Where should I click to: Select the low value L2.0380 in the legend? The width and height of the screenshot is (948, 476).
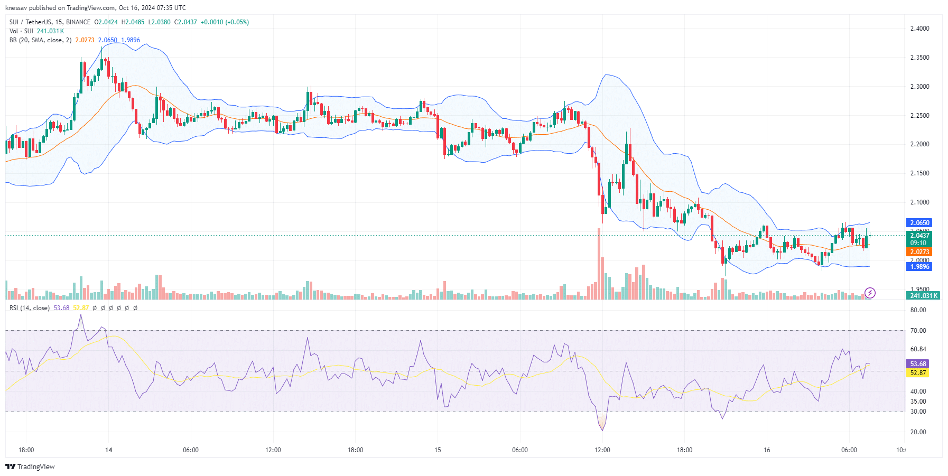159,22
